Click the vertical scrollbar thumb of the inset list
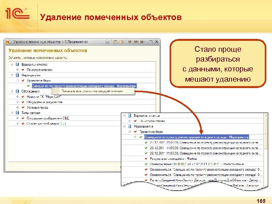 click(266, 134)
